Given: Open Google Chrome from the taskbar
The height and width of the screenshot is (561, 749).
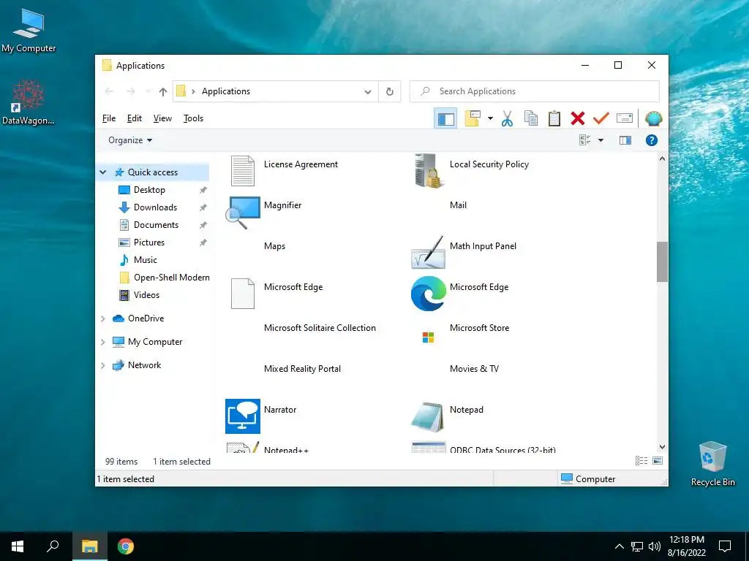Looking at the screenshot, I should coord(126,546).
